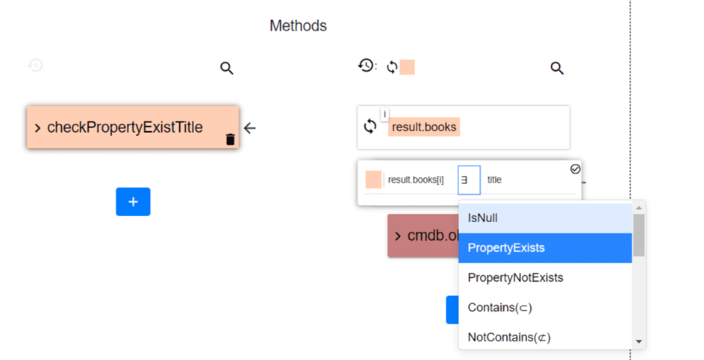Click the faded history icon on left
The image size is (704, 360).
(35, 66)
